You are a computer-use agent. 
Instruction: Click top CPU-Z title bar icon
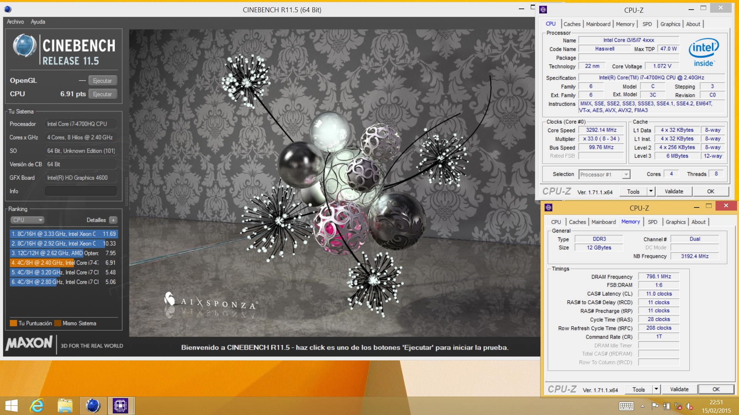coord(543,10)
